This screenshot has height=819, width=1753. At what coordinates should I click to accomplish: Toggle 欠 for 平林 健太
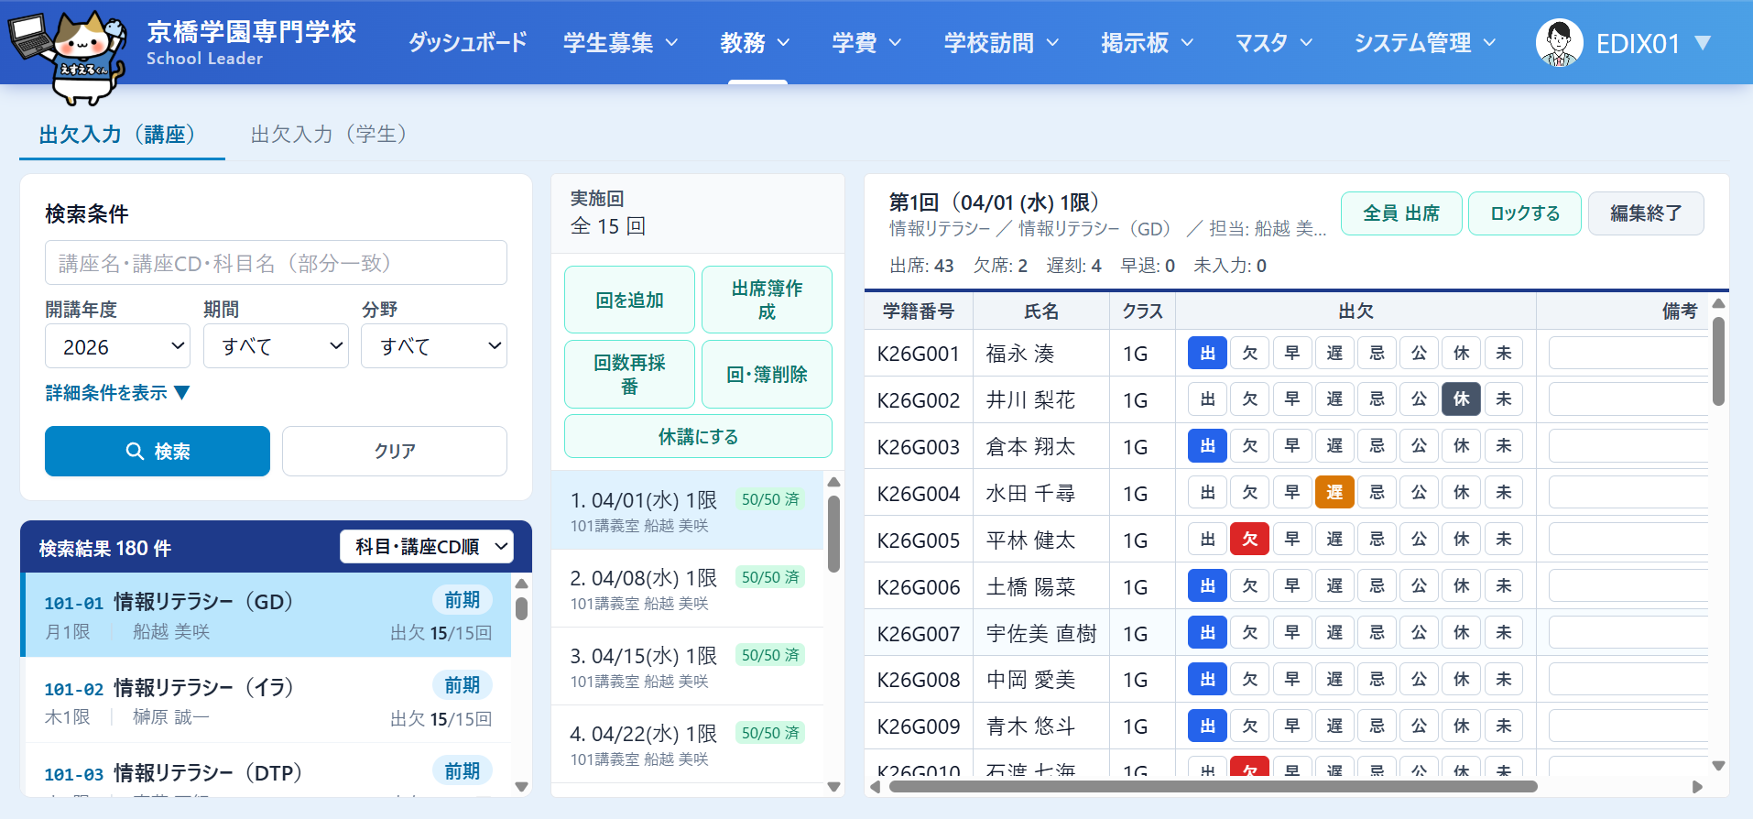coord(1250,540)
